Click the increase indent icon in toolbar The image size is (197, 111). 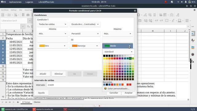tap(156, 21)
